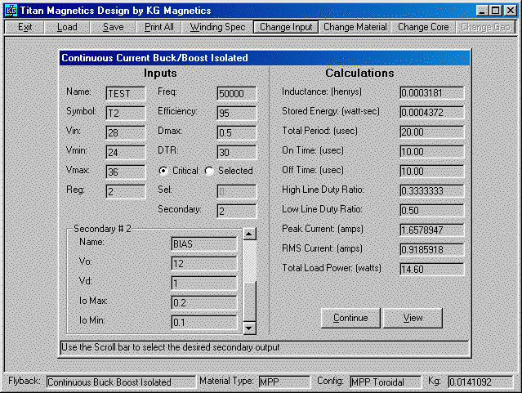Click the RMS Current value 0.9185918
This screenshot has height=393, width=522.
point(432,250)
